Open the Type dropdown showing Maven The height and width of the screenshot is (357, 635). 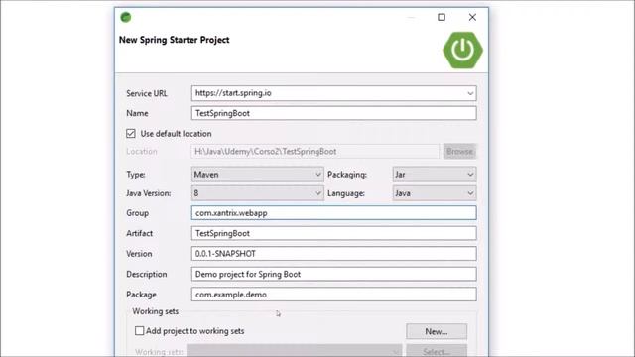[x=258, y=175]
